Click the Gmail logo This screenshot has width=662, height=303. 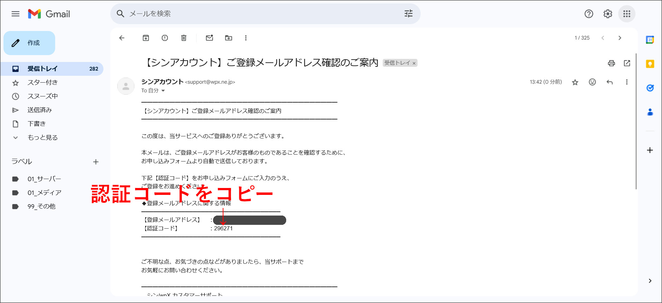(x=49, y=14)
